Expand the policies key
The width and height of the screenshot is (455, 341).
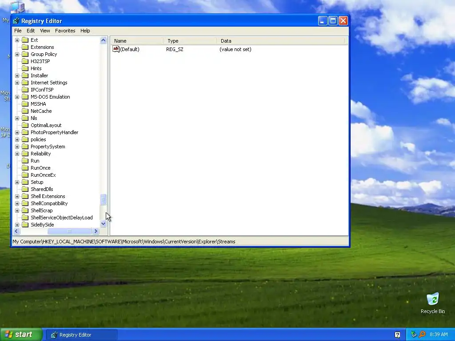(x=17, y=139)
